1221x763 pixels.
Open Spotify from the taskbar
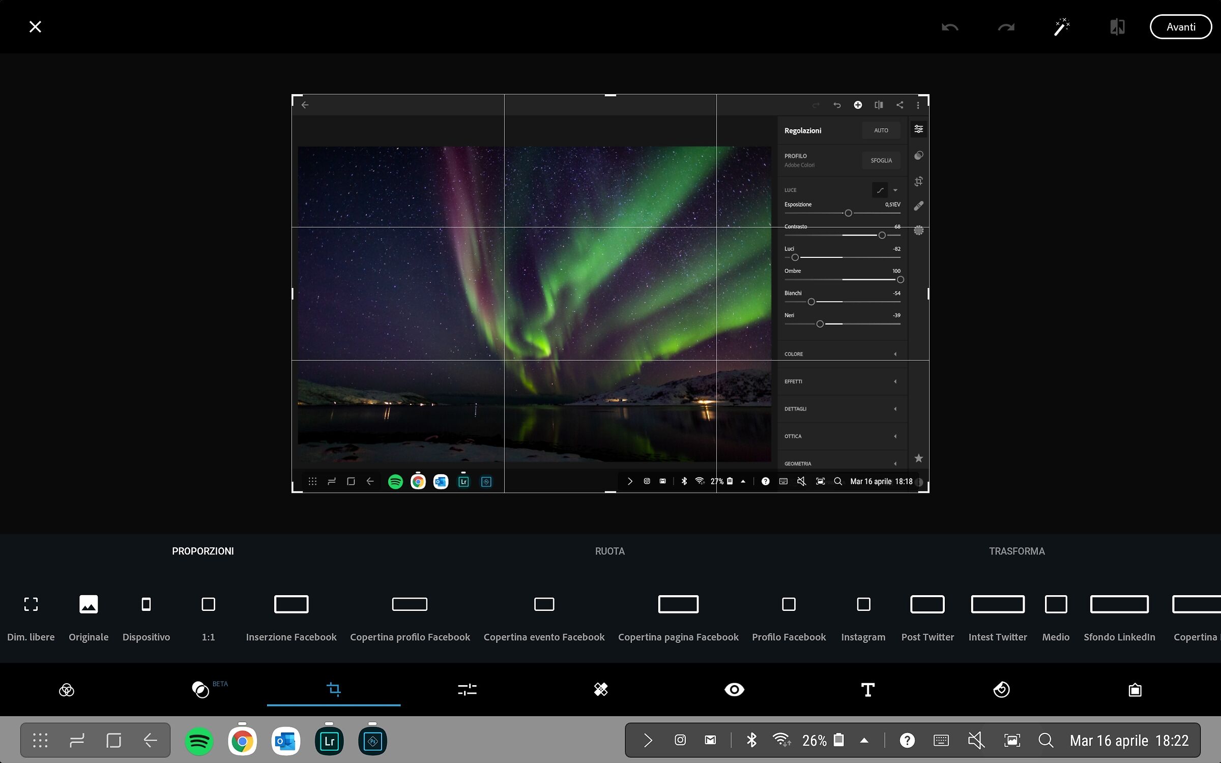point(199,741)
